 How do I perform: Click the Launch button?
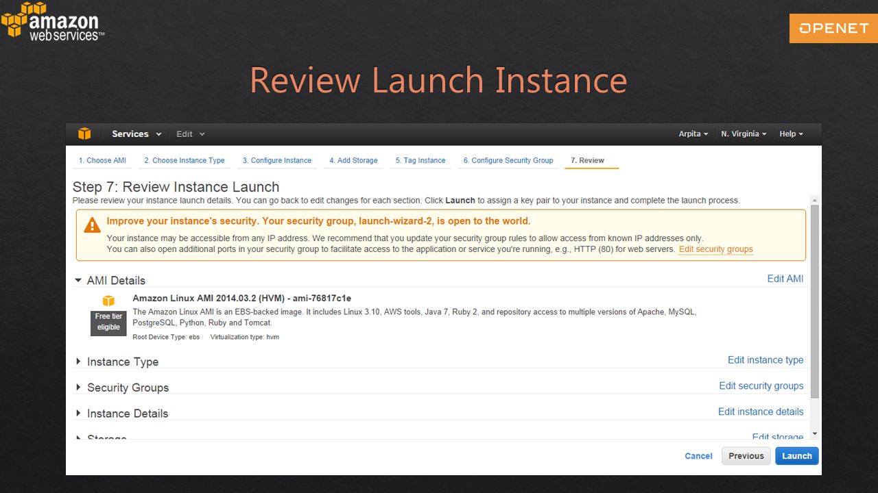pyautogui.click(x=797, y=456)
